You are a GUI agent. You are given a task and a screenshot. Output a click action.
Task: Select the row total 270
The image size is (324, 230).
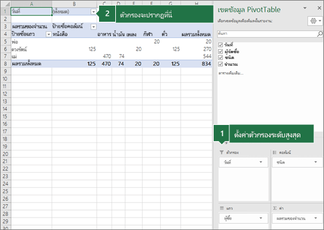pos(196,49)
